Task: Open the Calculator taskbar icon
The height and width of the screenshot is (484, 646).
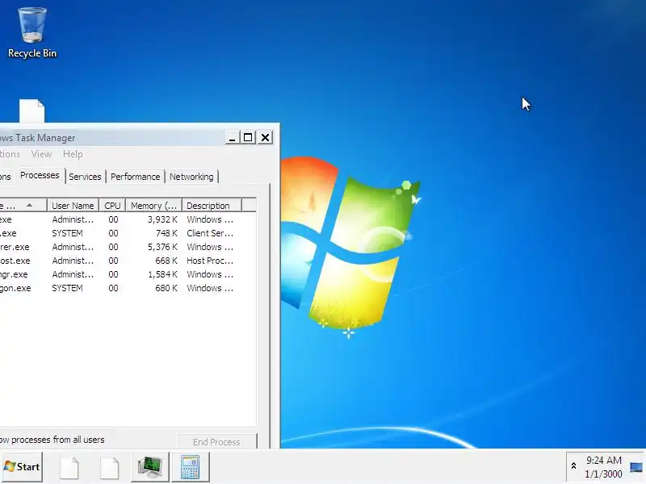Action: (x=191, y=467)
